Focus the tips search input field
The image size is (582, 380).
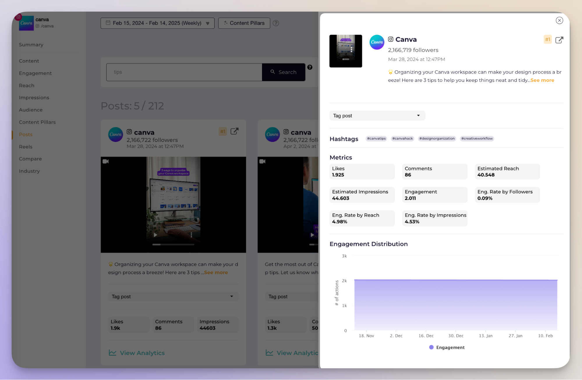click(x=184, y=72)
